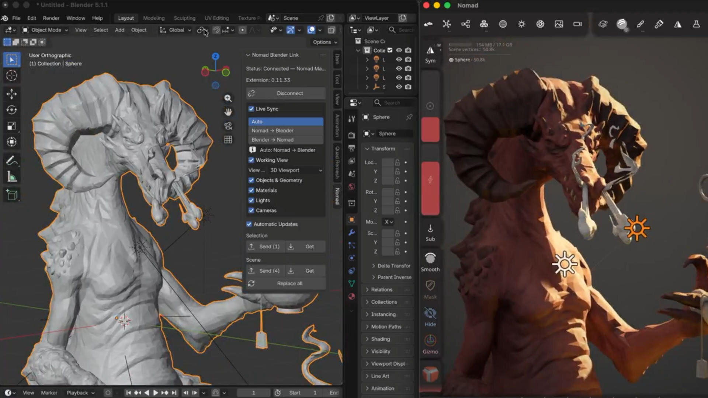Open the Object Mode dropdown
The height and width of the screenshot is (398, 708).
click(45, 30)
